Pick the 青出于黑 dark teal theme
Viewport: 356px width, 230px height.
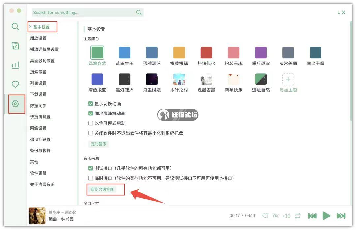click(x=315, y=53)
